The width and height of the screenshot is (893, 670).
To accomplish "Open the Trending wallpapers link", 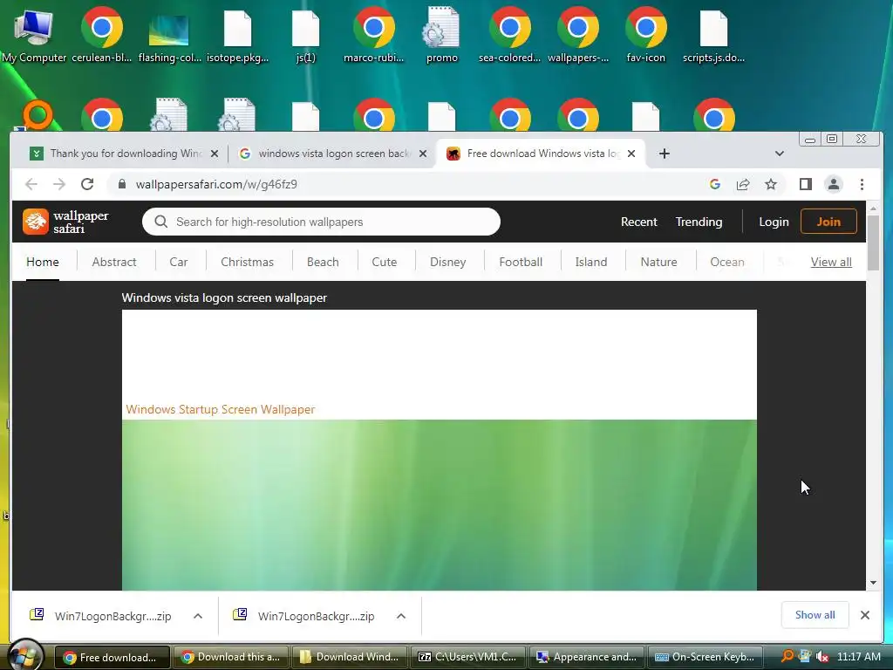I will [x=699, y=222].
